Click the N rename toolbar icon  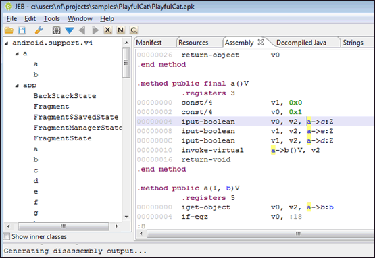click(121, 30)
